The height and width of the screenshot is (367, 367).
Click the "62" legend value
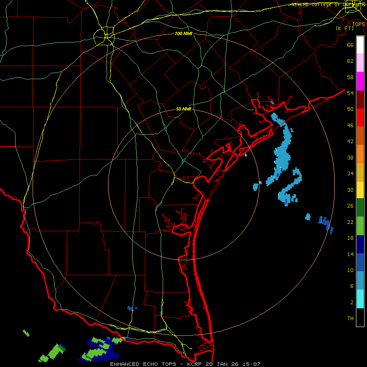(350, 61)
